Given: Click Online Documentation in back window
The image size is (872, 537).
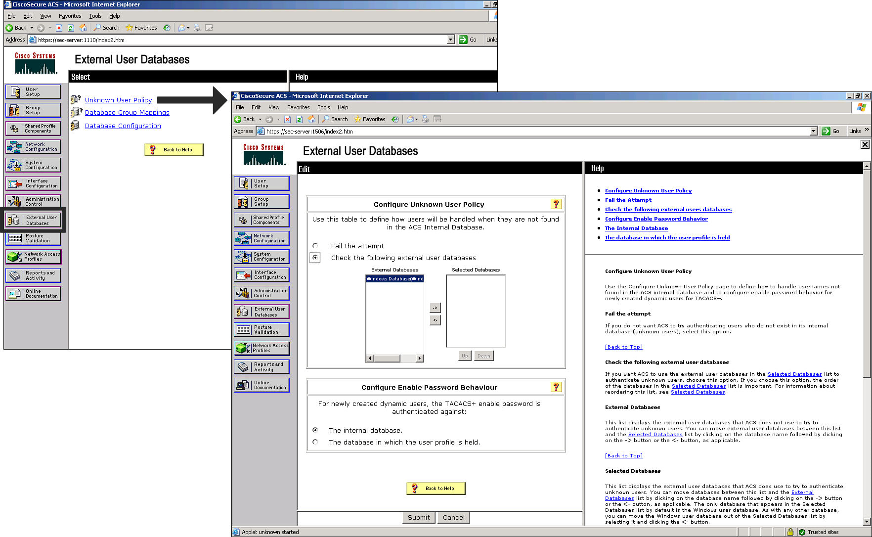Looking at the screenshot, I should pyautogui.click(x=33, y=294).
